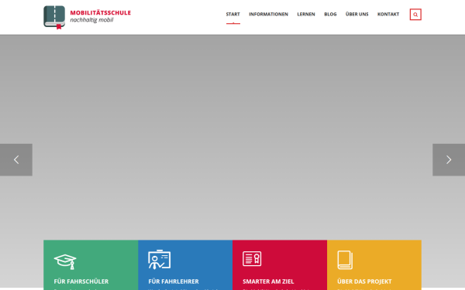The height and width of the screenshot is (290, 465).
Task: Open the search icon in the header
Action: pyautogui.click(x=415, y=15)
